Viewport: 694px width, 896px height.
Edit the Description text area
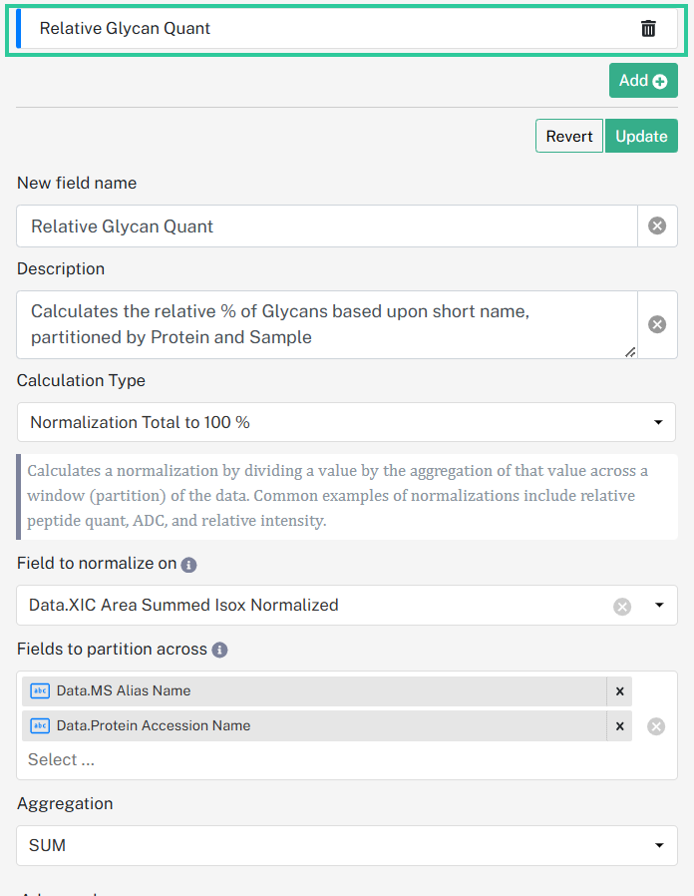coord(327,324)
